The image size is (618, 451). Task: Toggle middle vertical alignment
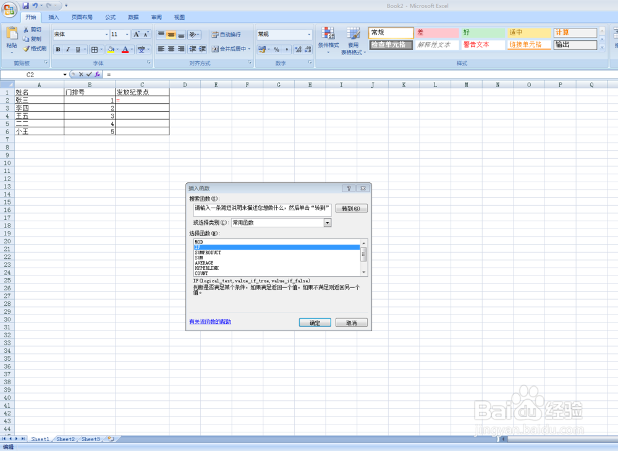click(171, 35)
